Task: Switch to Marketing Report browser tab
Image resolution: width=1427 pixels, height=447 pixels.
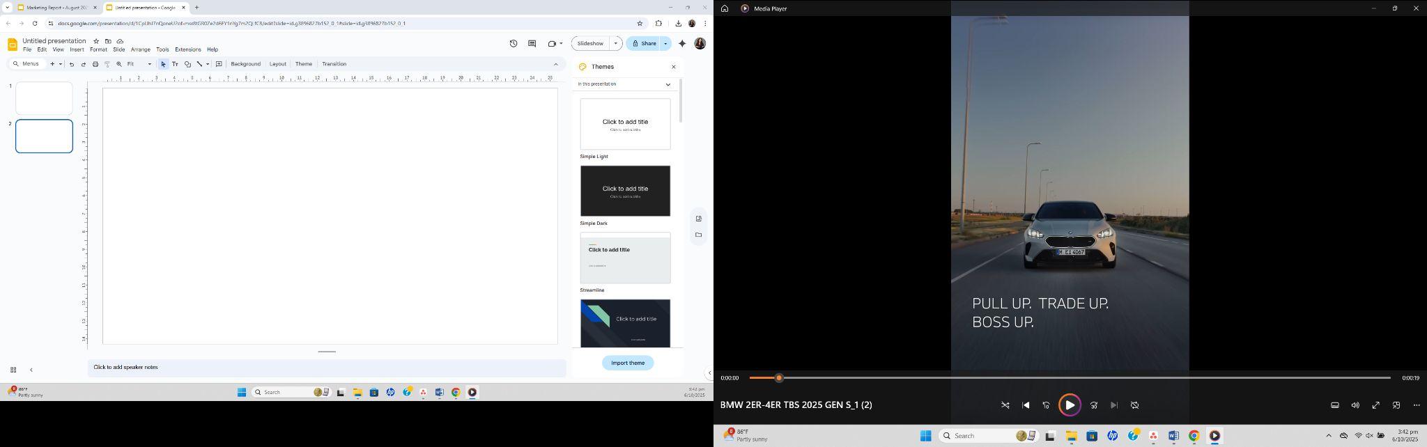Action: coord(57,8)
